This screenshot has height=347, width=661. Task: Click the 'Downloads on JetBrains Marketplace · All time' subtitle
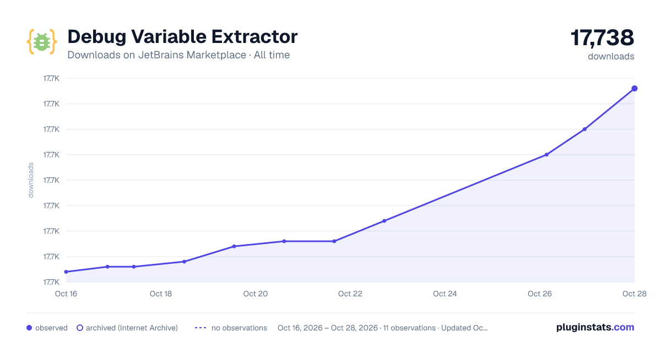pos(178,55)
